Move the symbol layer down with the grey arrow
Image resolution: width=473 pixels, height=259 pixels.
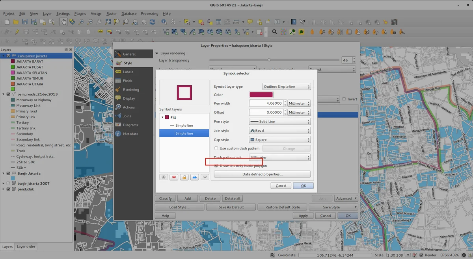205,177
